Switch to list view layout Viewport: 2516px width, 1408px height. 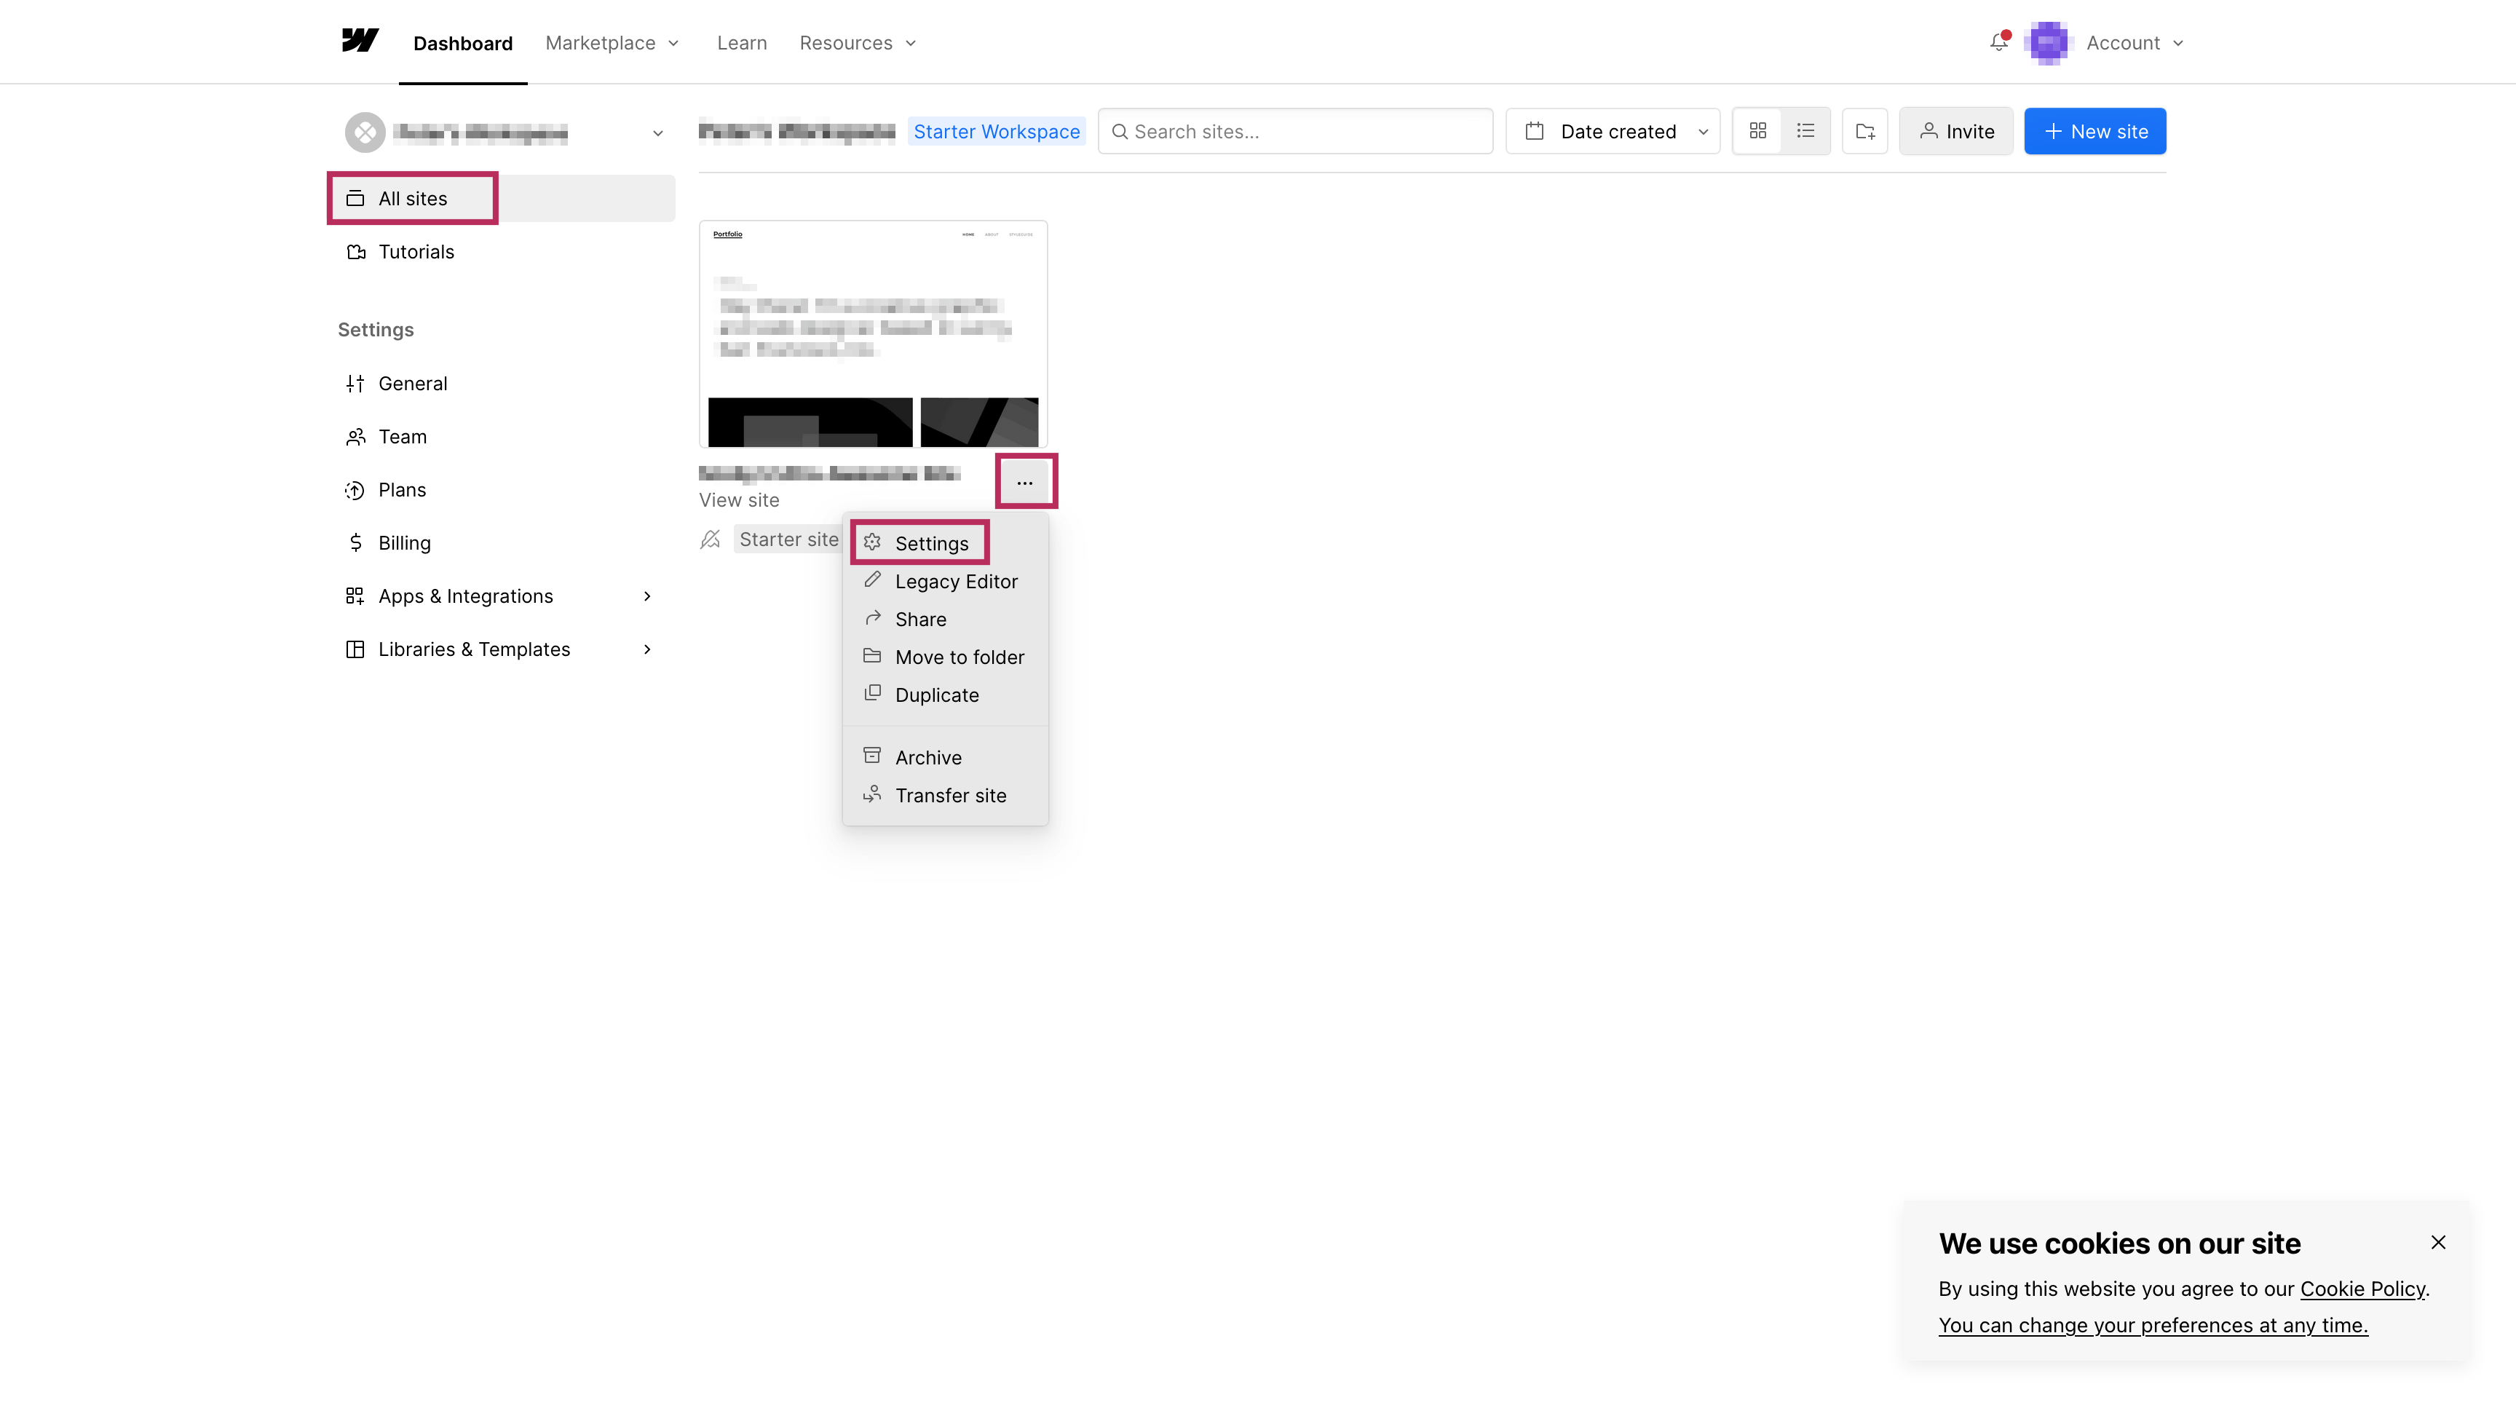(x=1805, y=131)
